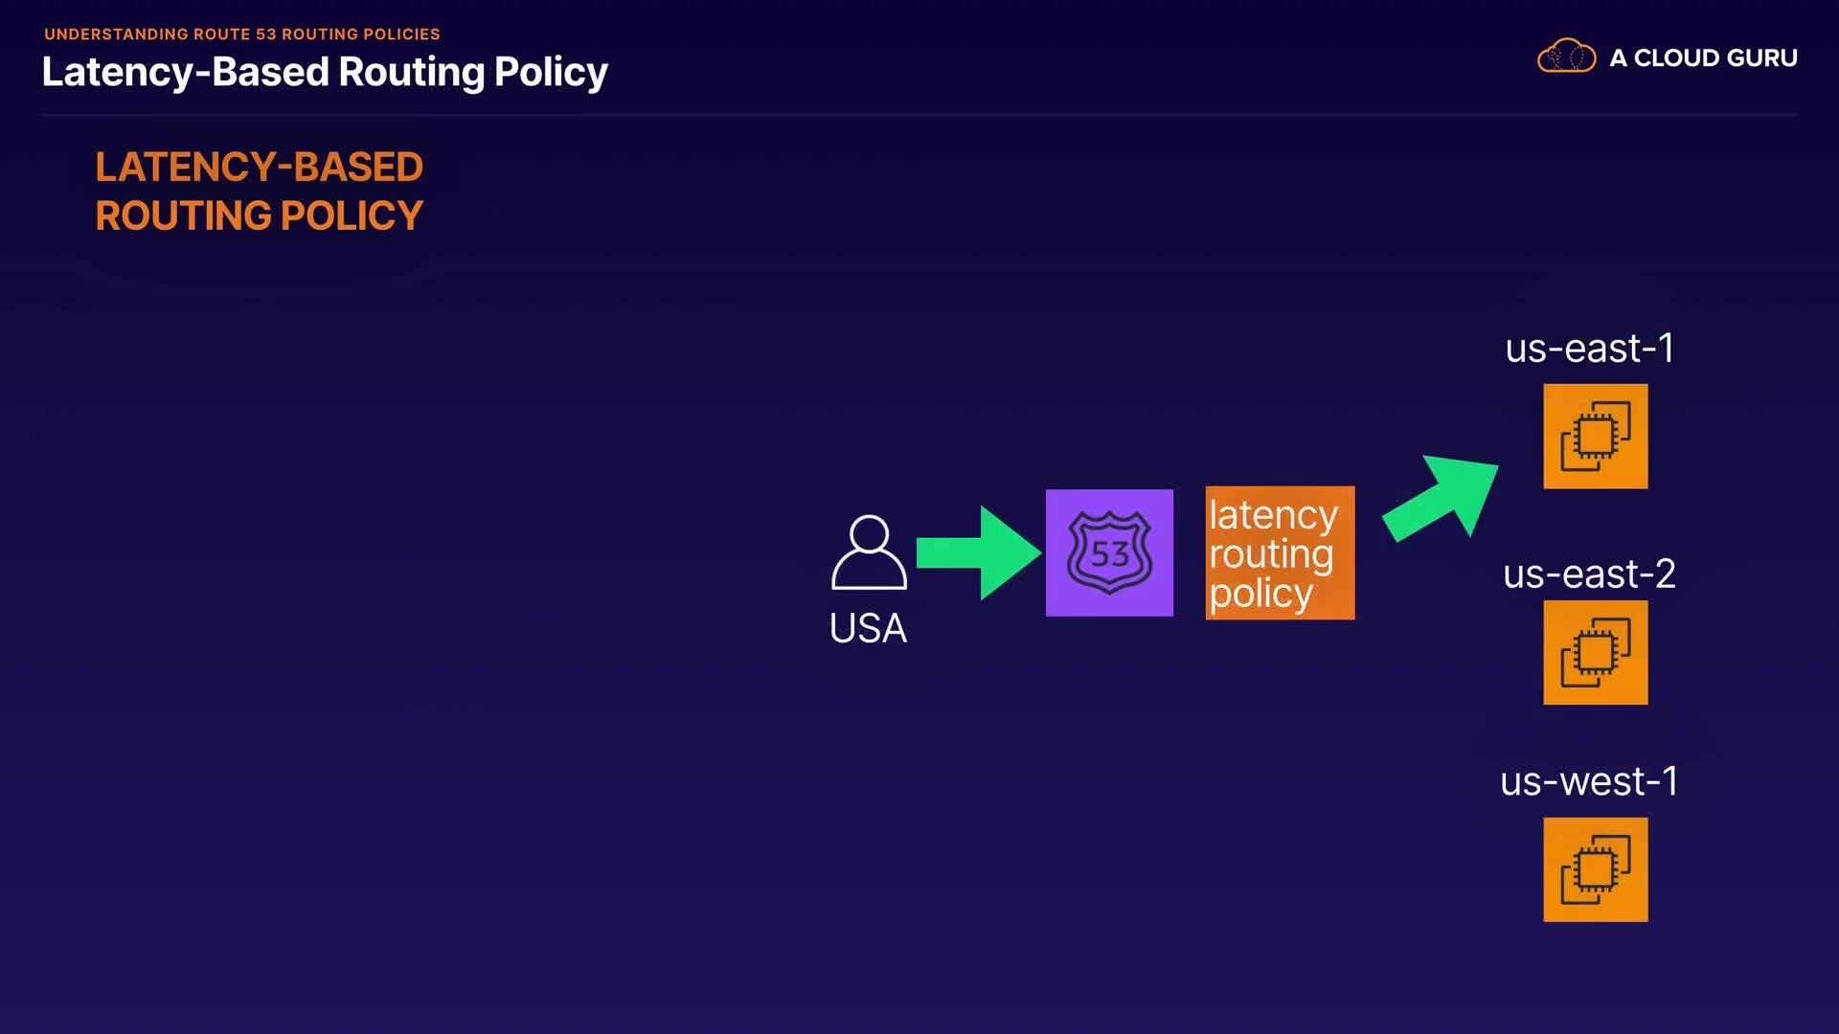Click the orange "LATENCY-BASED" heading line
This screenshot has height=1034, width=1839.
click(259, 168)
